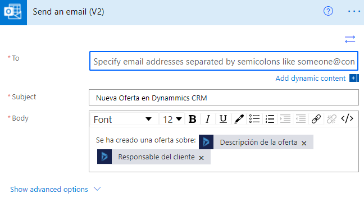Click the Subject input field
The image size is (364, 202).
click(x=224, y=98)
